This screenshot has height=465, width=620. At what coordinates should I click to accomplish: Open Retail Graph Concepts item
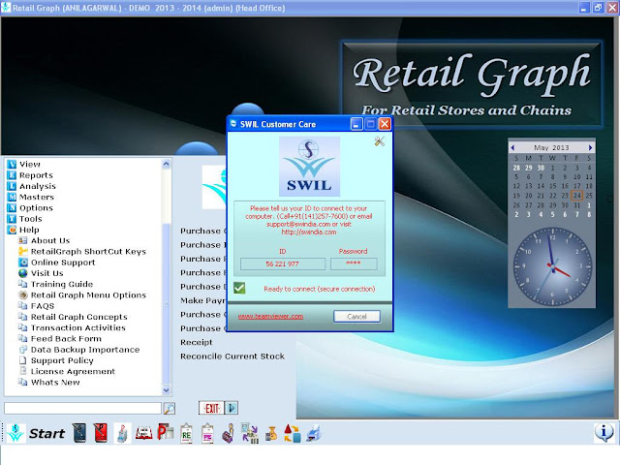[79, 317]
